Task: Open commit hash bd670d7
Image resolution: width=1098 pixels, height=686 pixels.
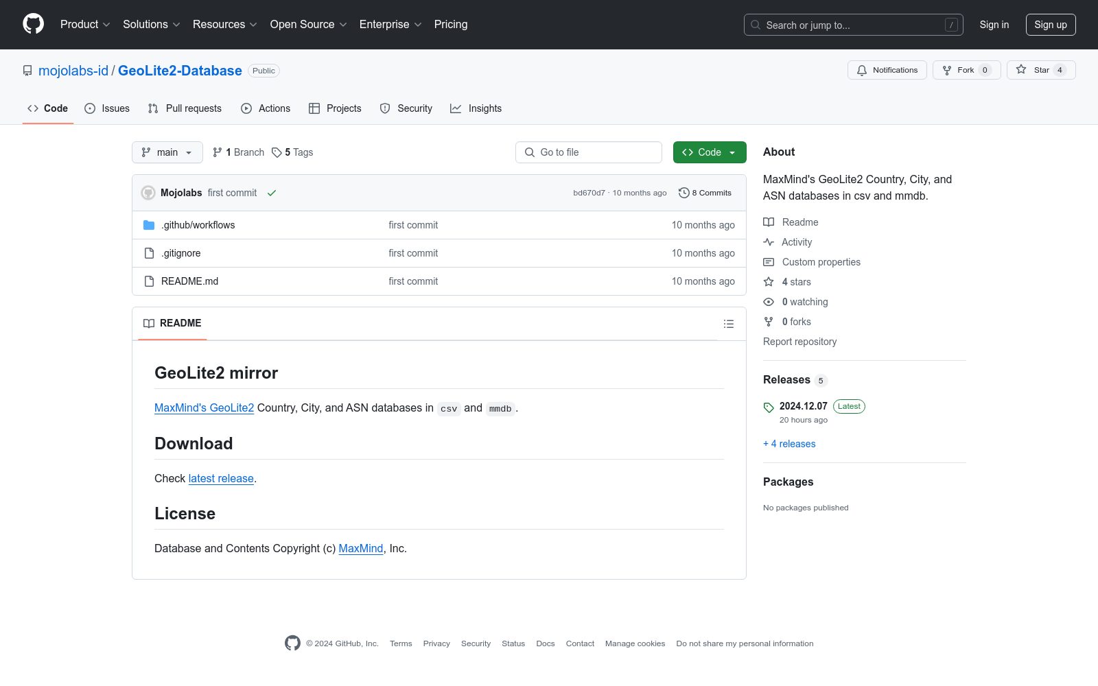Action: click(589, 193)
